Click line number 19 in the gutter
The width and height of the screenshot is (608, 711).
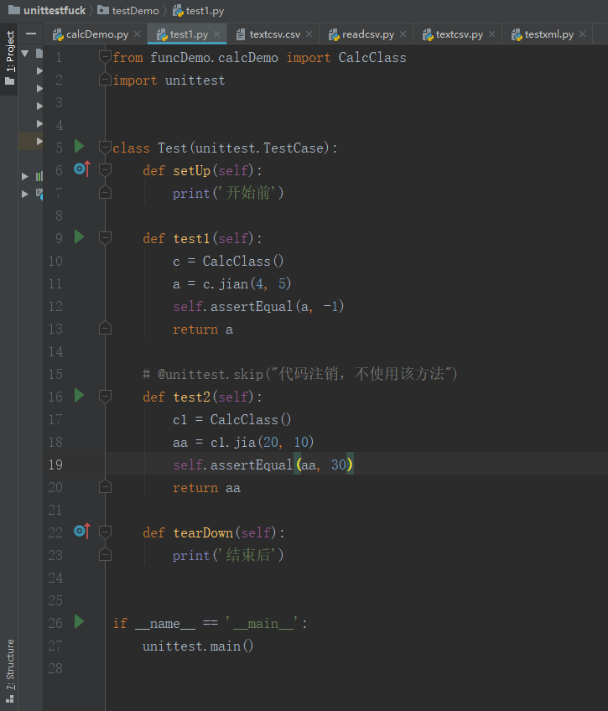click(x=55, y=464)
